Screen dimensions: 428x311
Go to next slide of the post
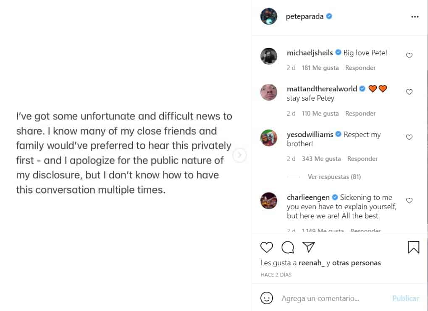point(239,155)
